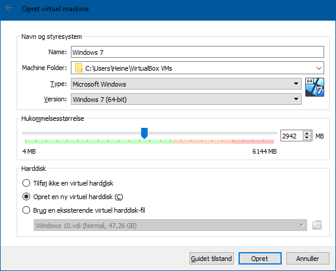Screen dimensions: 336x271
Task: Click the 'Hukommelsesstørrelse' group title
Action: [x=53, y=118]
